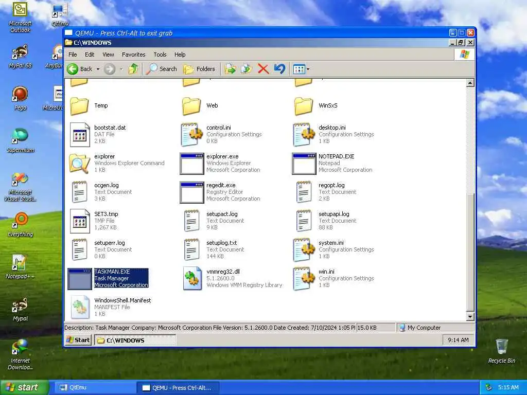Image resolution: width=527 pixels, height=395 pixels.
Task: Go Back in the Explorer toolbar
Action: coord(80,69)
